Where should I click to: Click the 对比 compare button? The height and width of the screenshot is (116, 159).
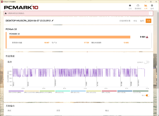coord(135,21)
